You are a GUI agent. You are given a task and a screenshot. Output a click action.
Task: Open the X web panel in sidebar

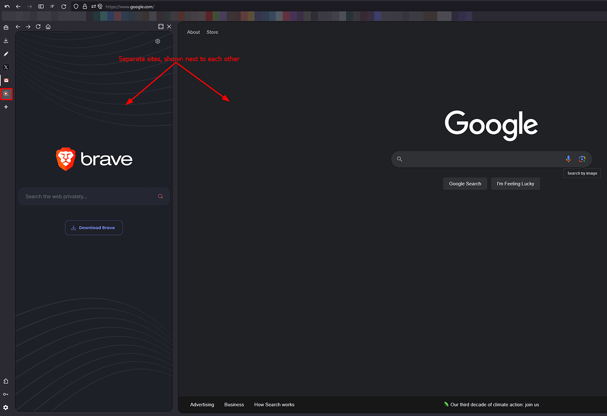pyautogui.click(x=6, y=67)
